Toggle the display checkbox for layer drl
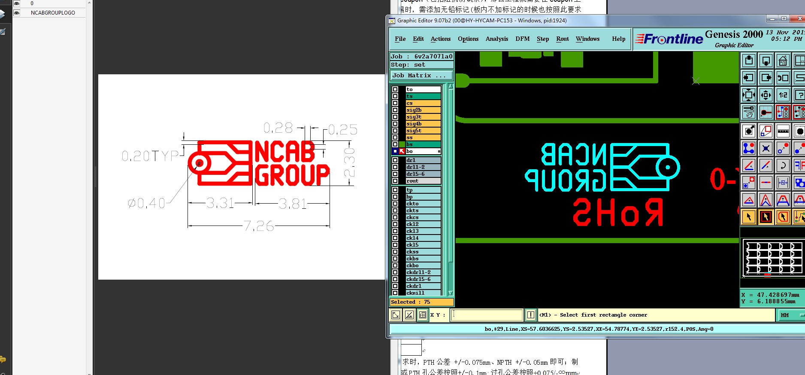 point(395,160)
